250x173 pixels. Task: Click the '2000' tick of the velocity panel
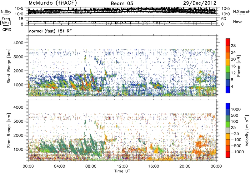[18, 135]
